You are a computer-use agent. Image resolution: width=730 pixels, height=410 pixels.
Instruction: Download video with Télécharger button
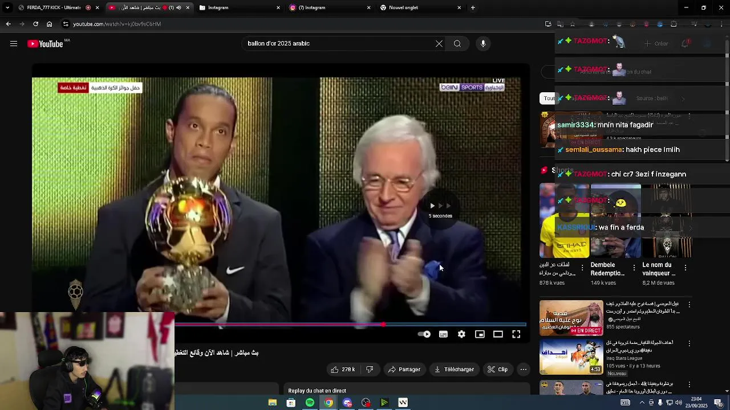click(x=454, y=370)
